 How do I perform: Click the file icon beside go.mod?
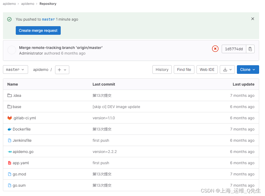[10, 174]
